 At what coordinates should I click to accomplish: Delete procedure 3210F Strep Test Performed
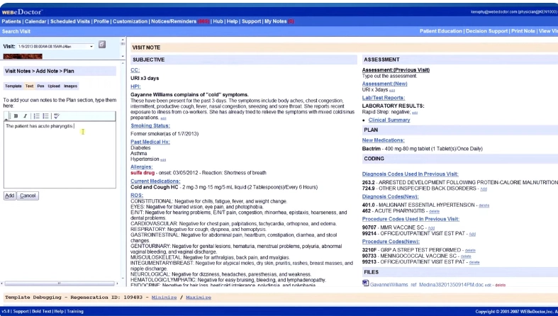pyautogui.click(x=470, y=251)
